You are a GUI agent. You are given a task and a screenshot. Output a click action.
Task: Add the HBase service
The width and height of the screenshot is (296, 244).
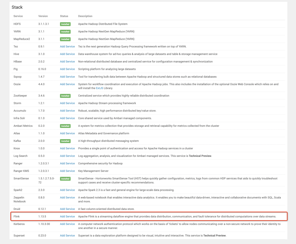pyautogui.click(x=67, y=62)
